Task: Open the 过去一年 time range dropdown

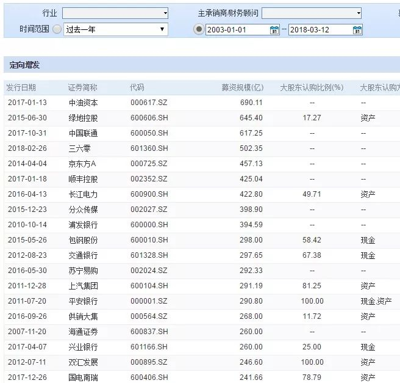Action: click(x=115, y=29)
